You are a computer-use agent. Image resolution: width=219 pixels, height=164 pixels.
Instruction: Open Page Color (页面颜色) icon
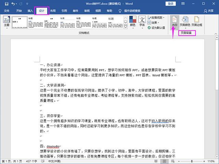pos(185,19)
